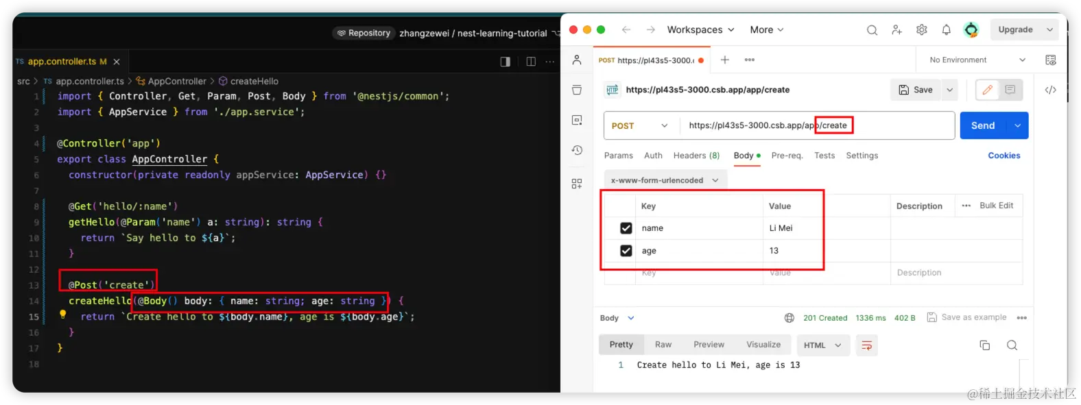Switch to the Settings tab
Screen dimensions: 1081x405
tap(862, 156)
